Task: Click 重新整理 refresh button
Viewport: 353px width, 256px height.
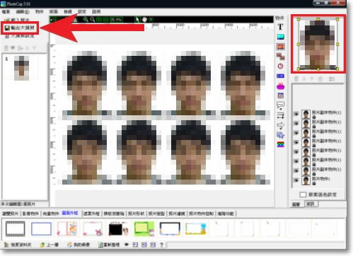Action: tap(109, 245)
